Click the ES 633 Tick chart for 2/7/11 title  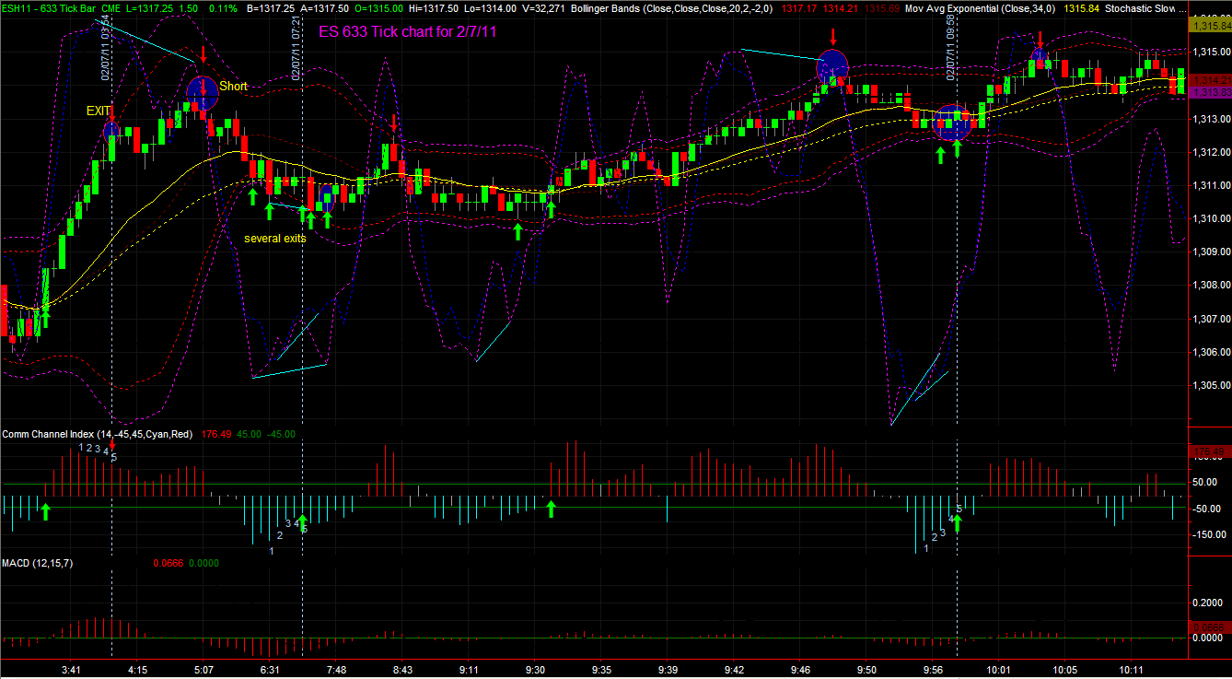pos(408,30)
